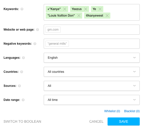
Task: Remove the "Louis Vuitton Don" keyword tag
Action: coord(79,16)
